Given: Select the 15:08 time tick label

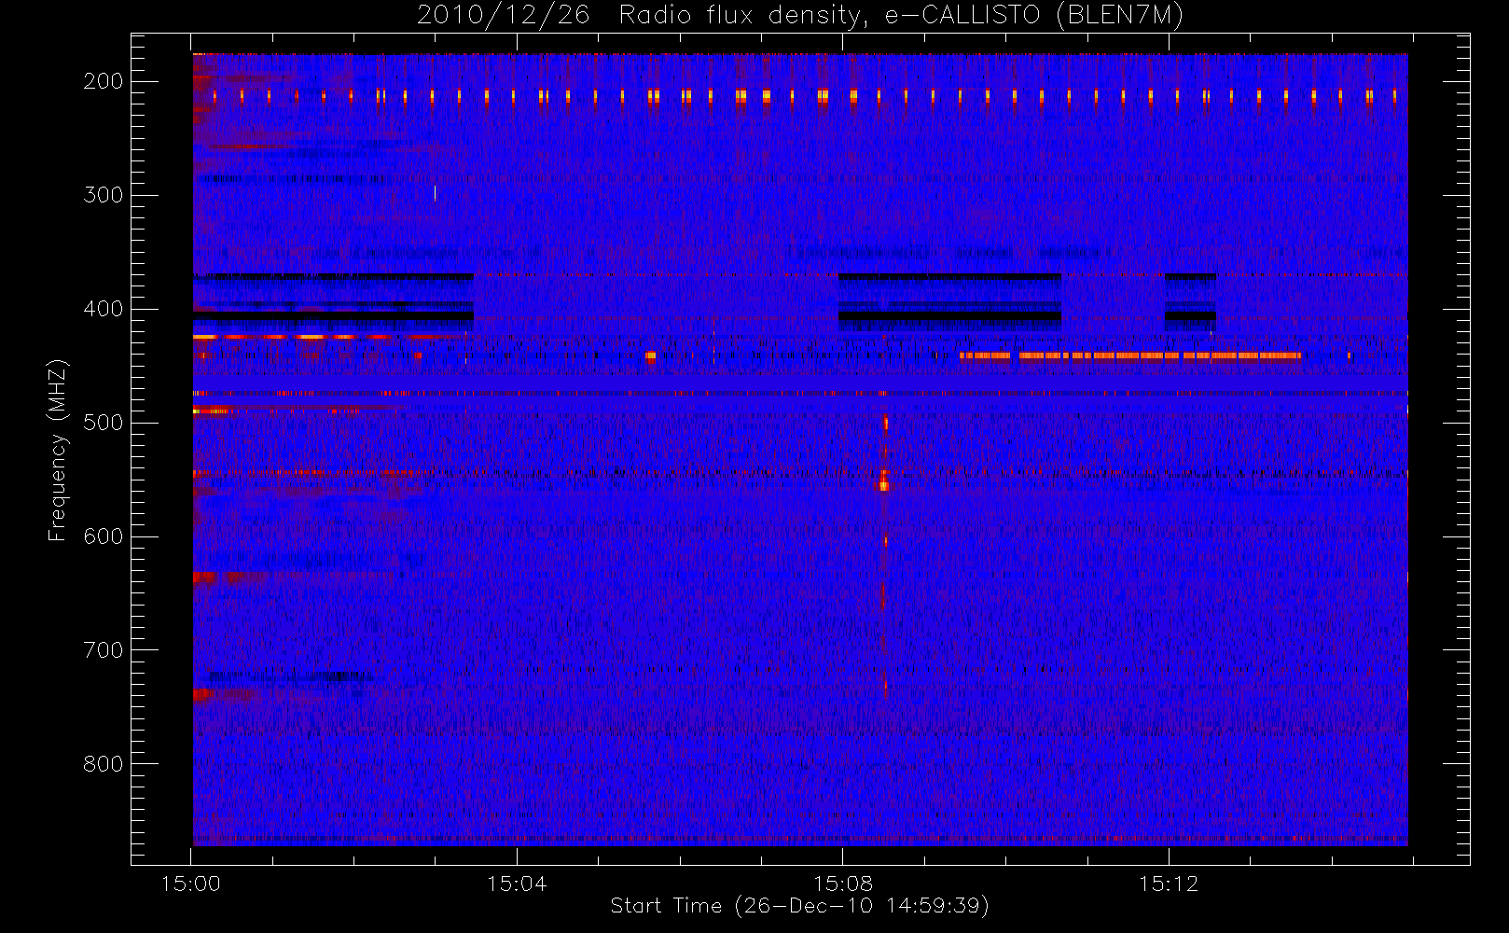Looking at the screenshot, I should 842,884.
